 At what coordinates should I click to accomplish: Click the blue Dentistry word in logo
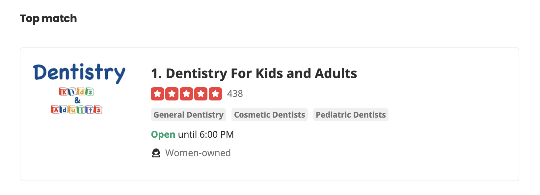click(79, 72)
